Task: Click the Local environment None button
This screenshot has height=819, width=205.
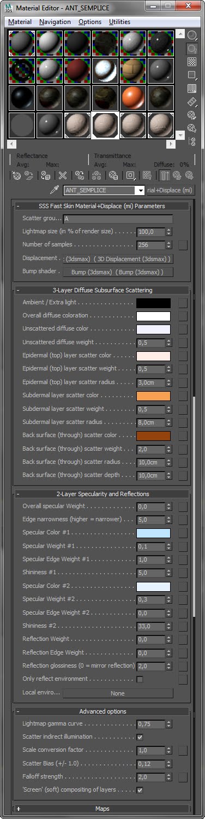Action: [x=118, y=693]
